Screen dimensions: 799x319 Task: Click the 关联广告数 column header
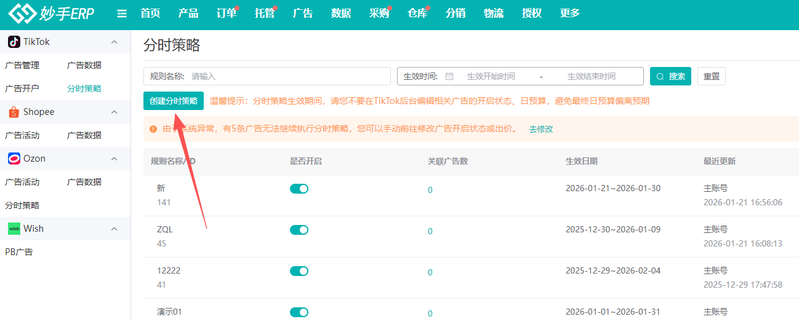[448, 161]
